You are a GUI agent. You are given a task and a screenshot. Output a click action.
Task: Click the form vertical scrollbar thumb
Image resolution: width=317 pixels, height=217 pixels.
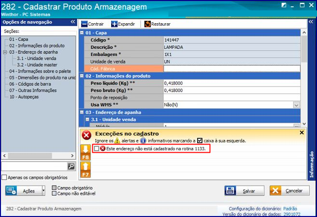click(x=304, y=49)
